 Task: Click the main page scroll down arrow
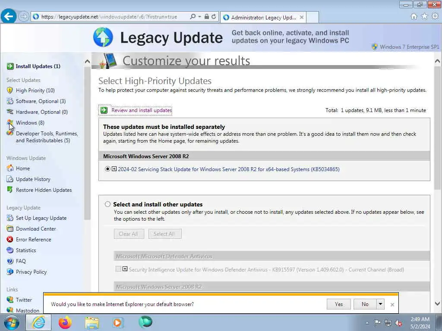tap(437, 303)
